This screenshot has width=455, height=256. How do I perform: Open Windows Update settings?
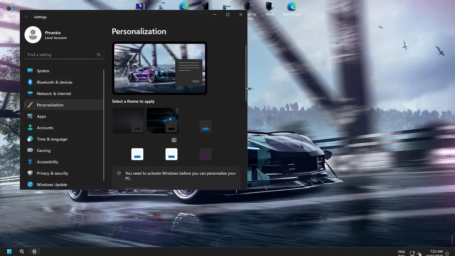click(64, 185)
